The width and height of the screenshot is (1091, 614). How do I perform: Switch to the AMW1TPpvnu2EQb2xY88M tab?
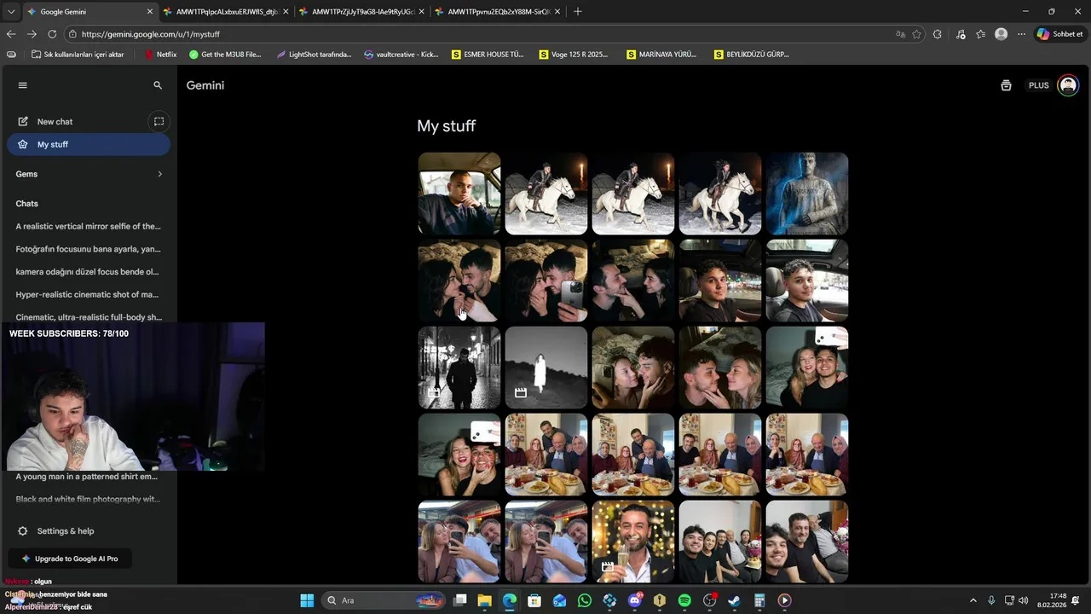(497, 12)
